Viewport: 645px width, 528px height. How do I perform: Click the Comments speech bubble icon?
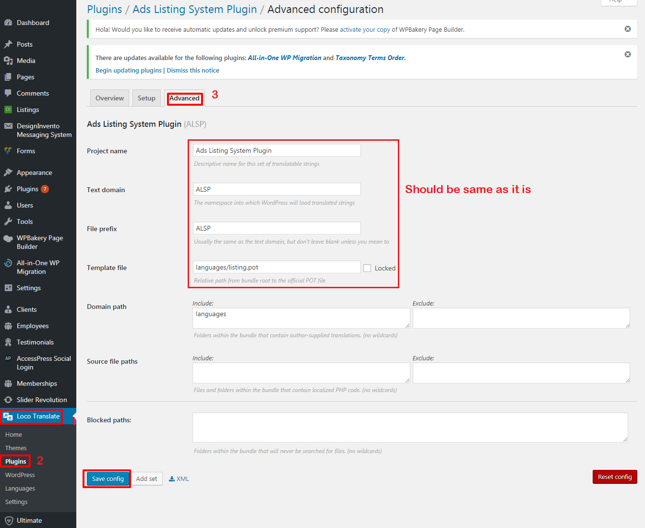coord(8,93)
